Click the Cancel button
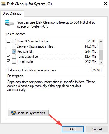Viewport: 109px width, 134px height. [x=97, y=129]
